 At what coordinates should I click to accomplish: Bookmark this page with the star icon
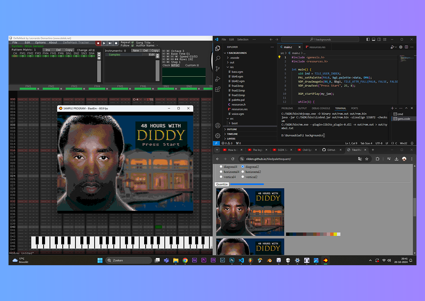coord(367,159)
